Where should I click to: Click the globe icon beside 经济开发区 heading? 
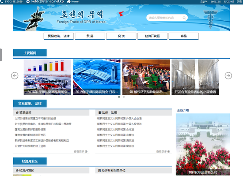coord(17,170)
